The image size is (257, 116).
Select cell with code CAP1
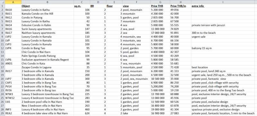[13, 83]
